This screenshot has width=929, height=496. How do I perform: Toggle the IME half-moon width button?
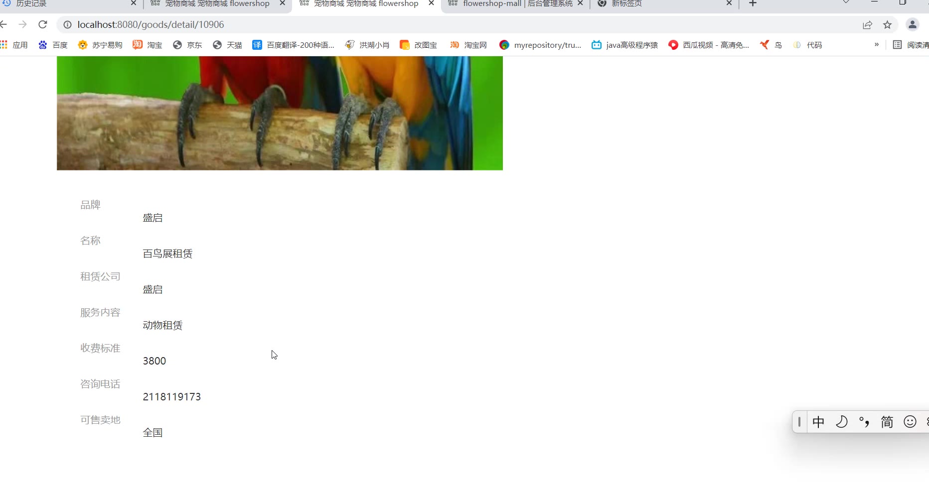(842, 422)
